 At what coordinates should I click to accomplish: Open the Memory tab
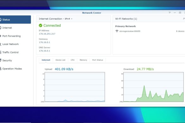pos(83,60)
